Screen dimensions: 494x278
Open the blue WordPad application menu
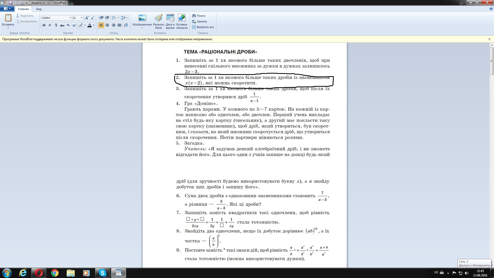coord(7,9)
